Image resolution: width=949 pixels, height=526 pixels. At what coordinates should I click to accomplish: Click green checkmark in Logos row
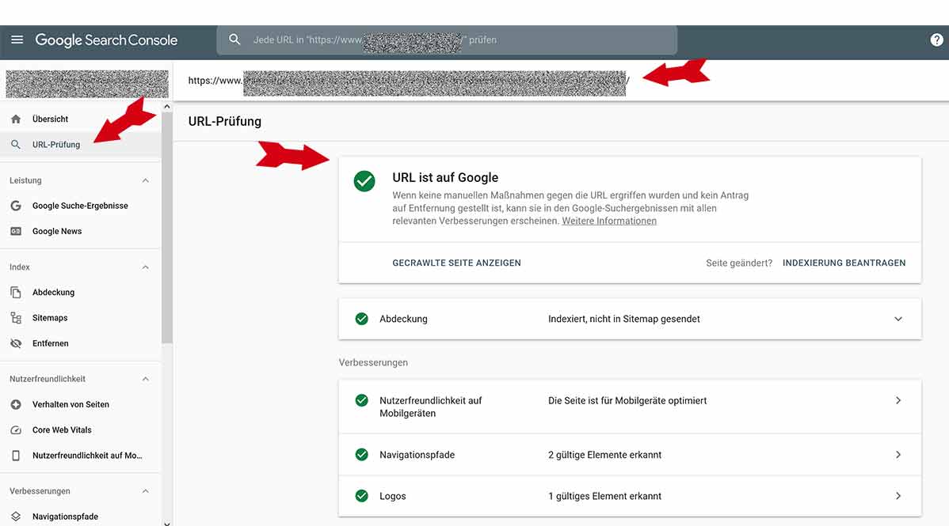coord(362,496)
